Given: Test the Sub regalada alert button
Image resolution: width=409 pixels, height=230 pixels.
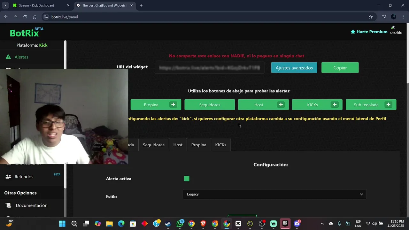Looking at the screenshot, I should 366,105.
